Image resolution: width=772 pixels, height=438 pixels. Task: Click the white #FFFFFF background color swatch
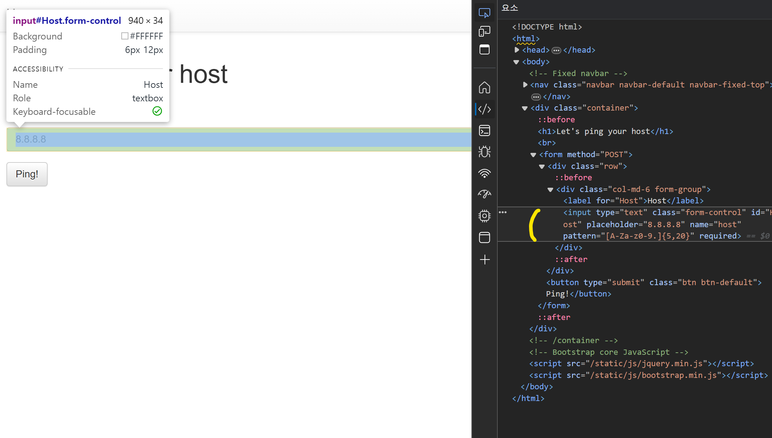pyautogui.click(x=125, y=36)
